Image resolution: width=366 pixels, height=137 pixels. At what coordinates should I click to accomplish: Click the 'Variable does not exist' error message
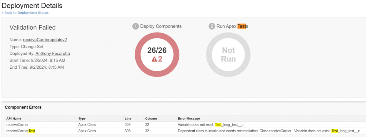[211, 124]
